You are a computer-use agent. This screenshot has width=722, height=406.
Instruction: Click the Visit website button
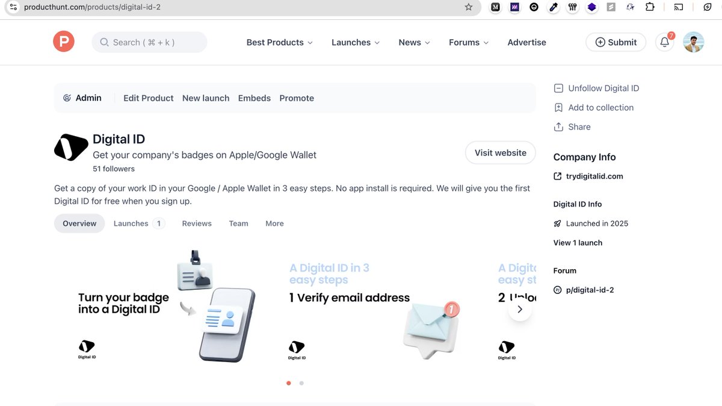[501, 153]
